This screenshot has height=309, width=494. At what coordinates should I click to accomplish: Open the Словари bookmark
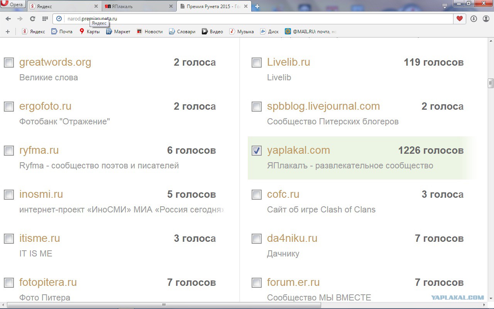tap(182, 32)
